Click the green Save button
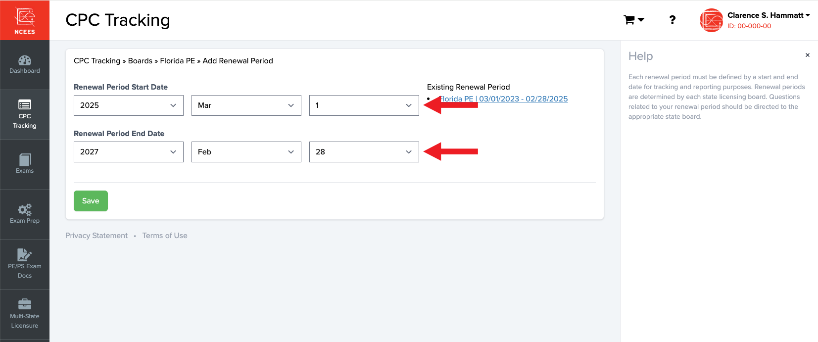The image size is (818, 342). 91,201
